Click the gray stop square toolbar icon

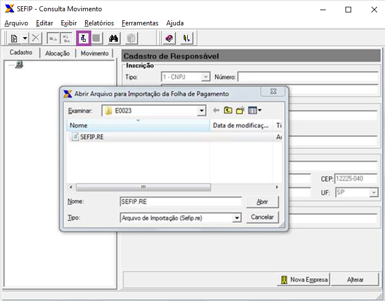96,38
